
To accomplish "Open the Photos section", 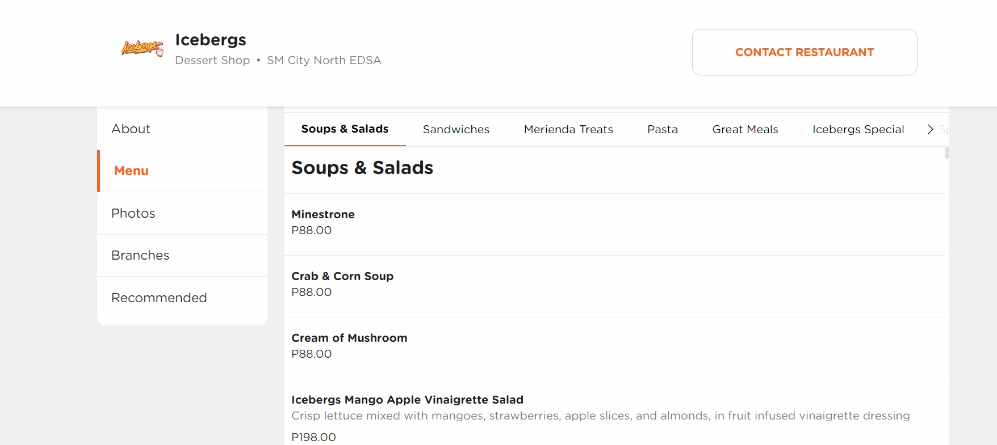I will 133,213.
